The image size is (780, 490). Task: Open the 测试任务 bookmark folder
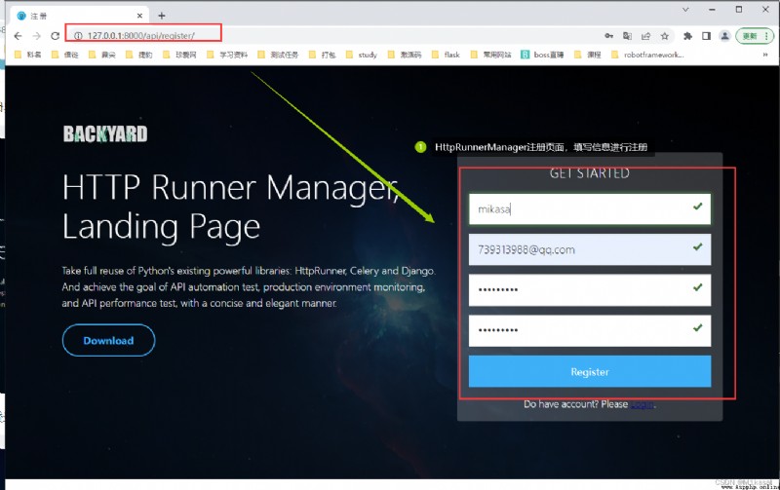(278, 55)
